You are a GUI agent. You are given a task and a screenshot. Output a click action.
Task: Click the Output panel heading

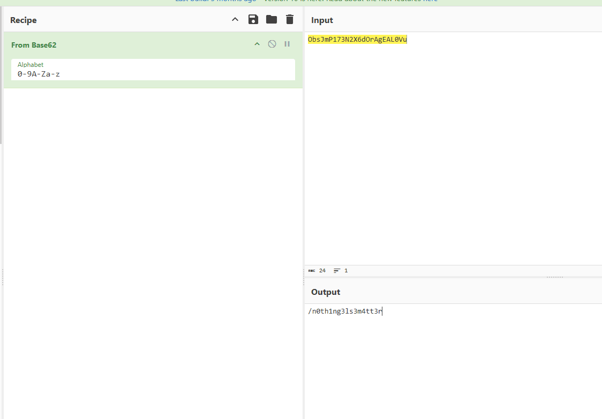326,292
